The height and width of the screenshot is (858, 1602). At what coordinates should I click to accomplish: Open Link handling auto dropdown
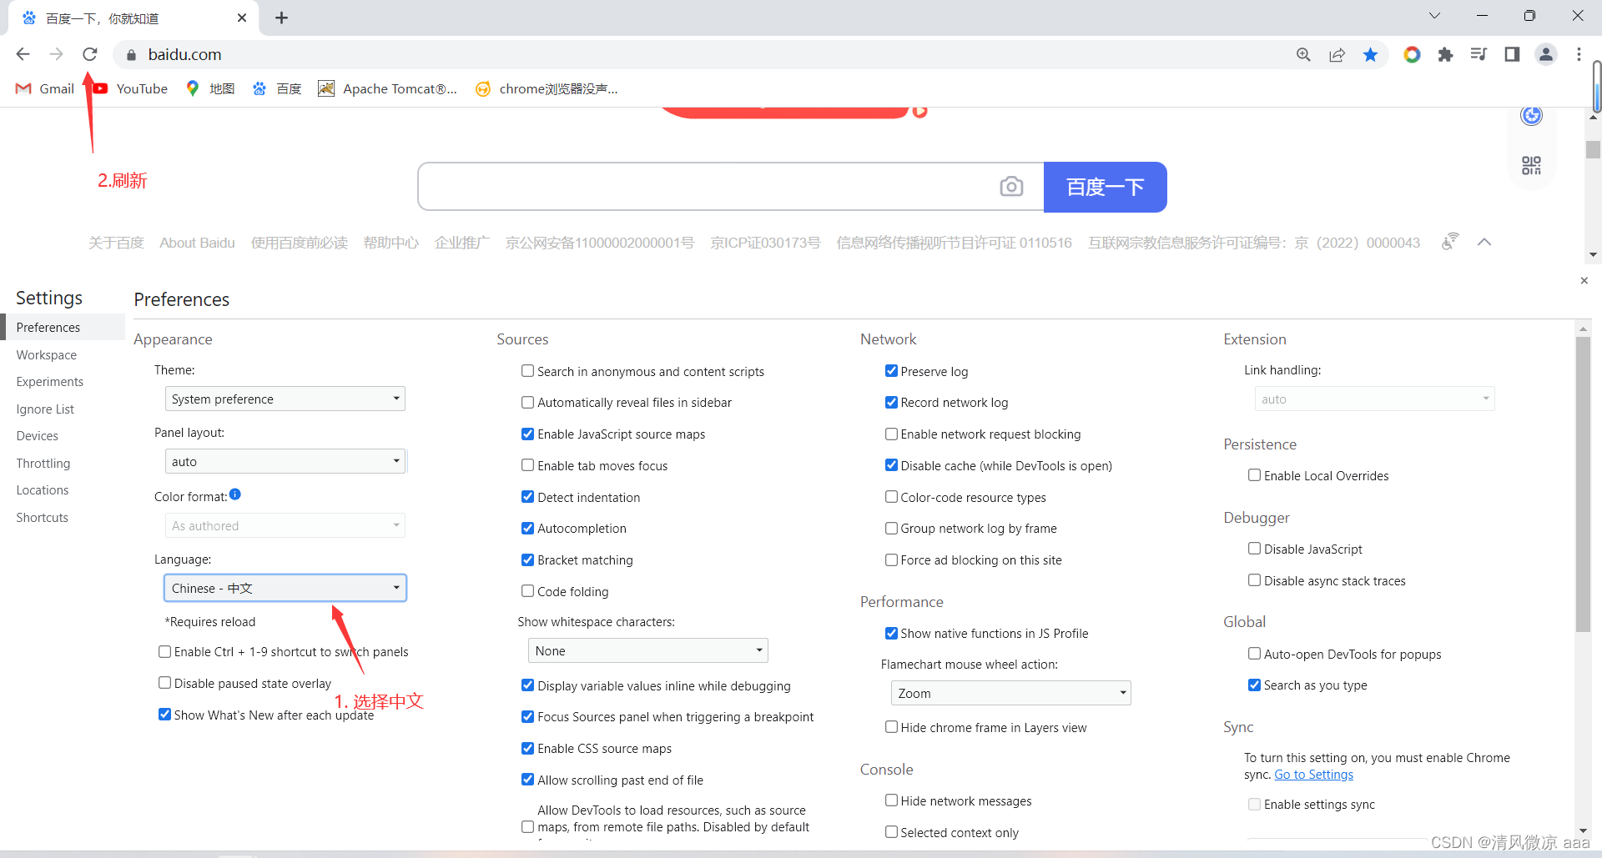click(1375, 399)
